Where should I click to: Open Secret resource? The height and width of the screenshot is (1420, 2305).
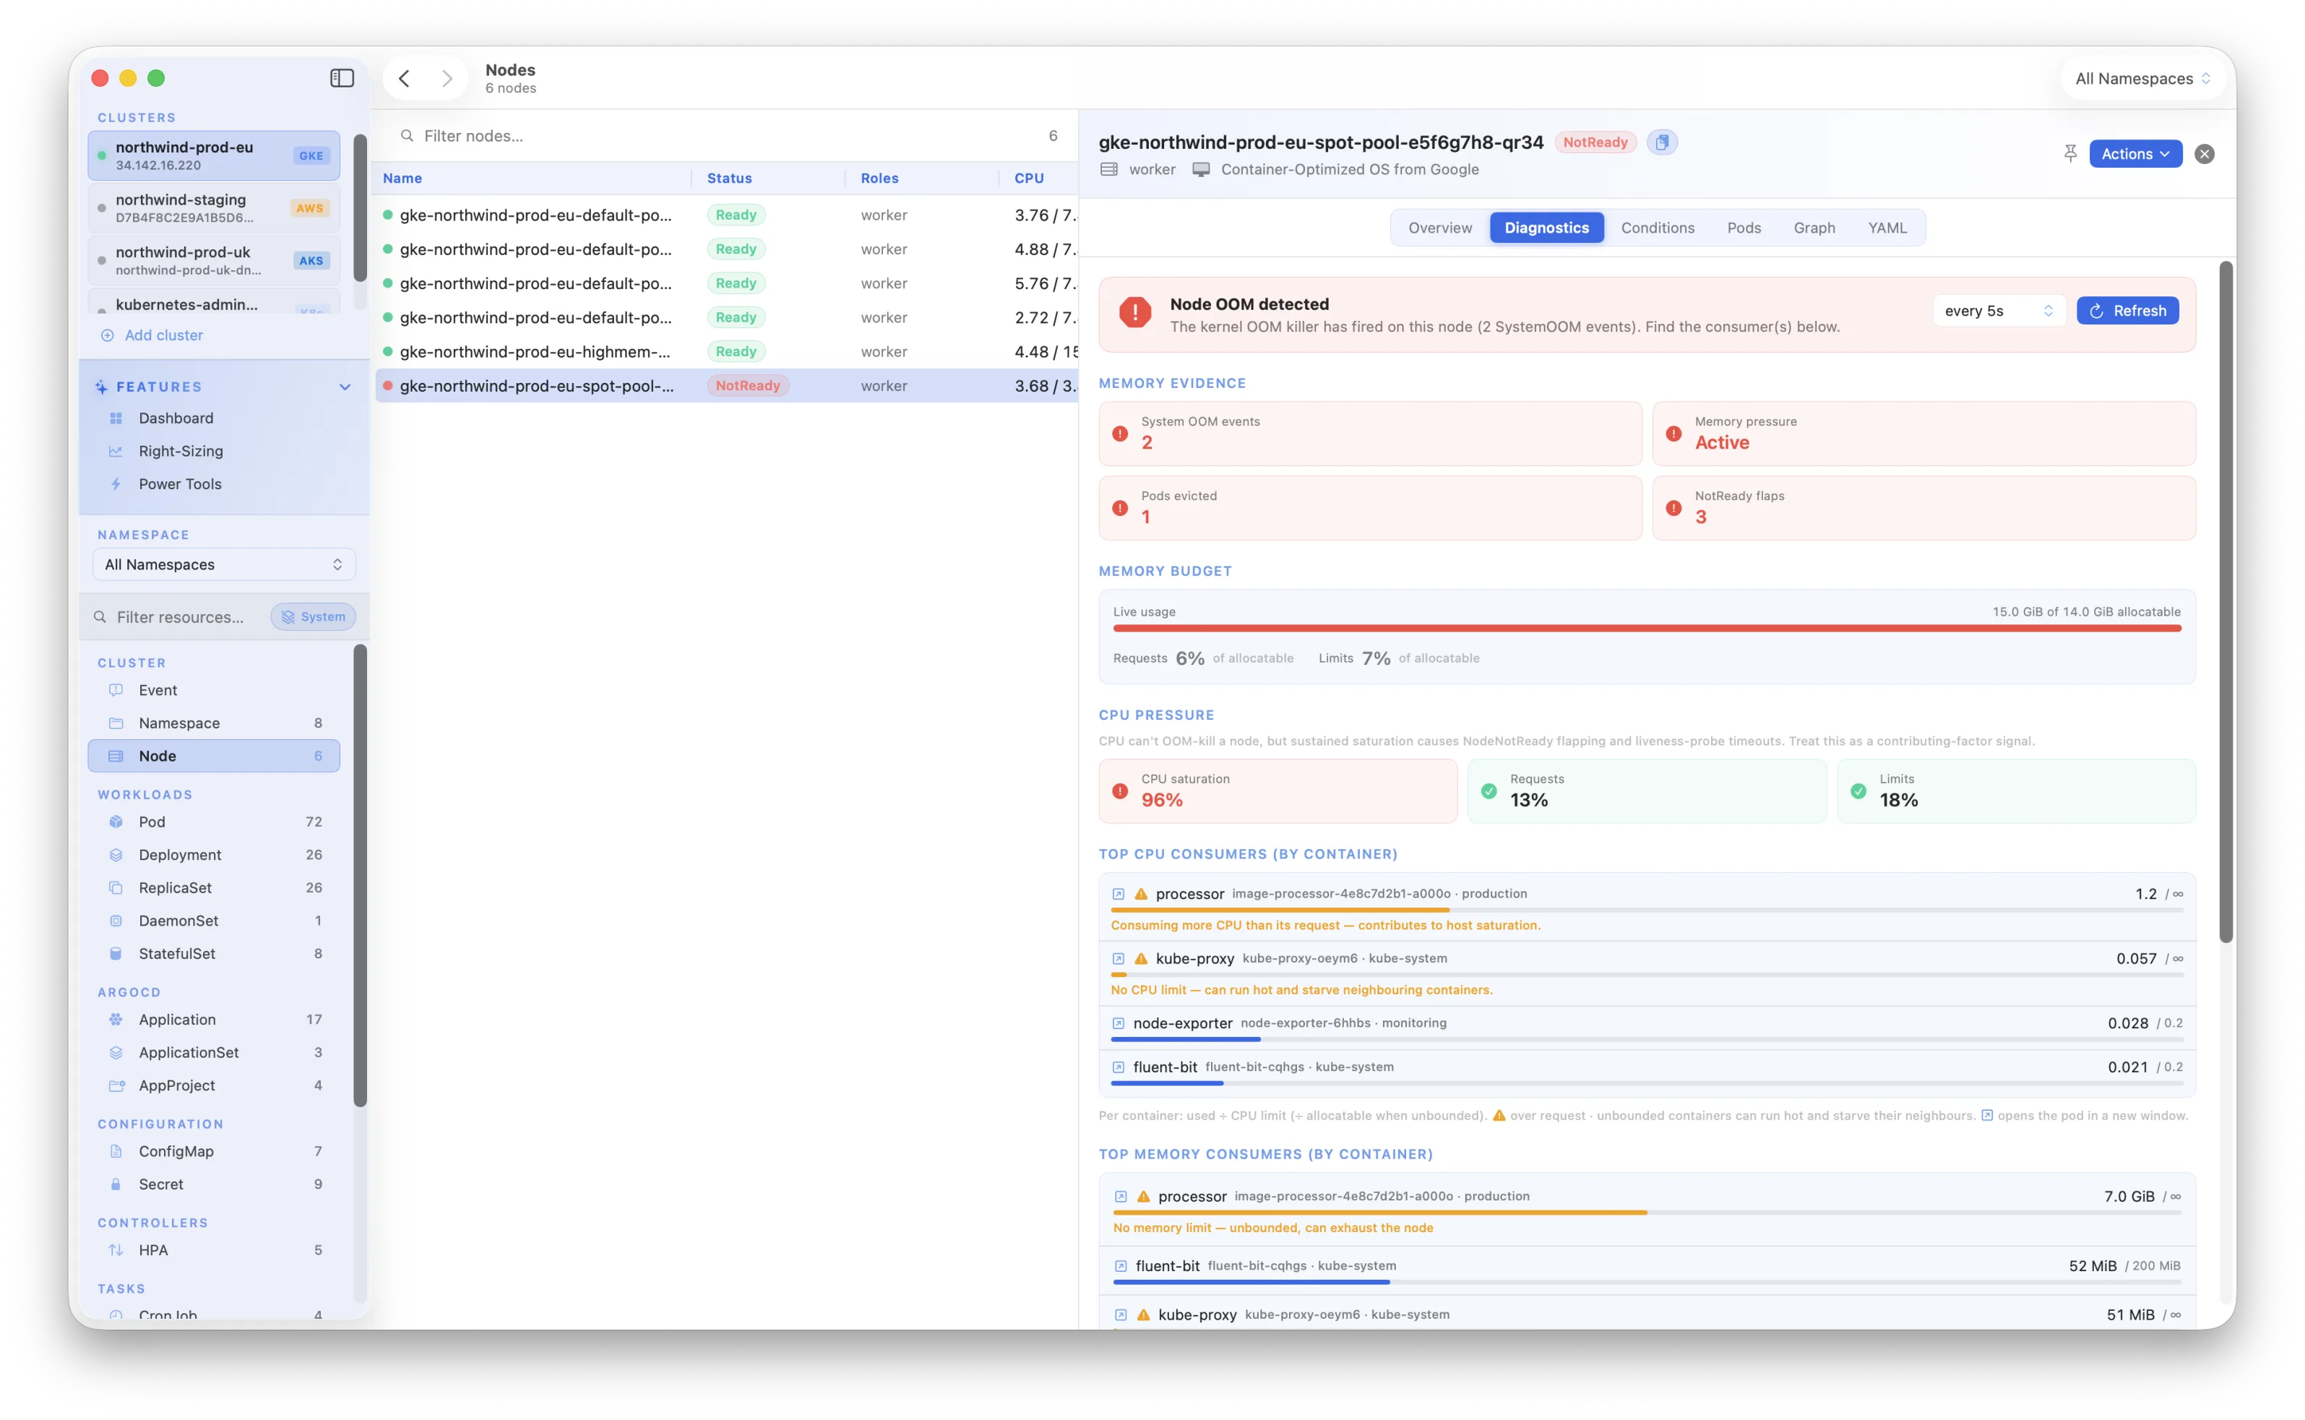click(x=214, y=1184)
